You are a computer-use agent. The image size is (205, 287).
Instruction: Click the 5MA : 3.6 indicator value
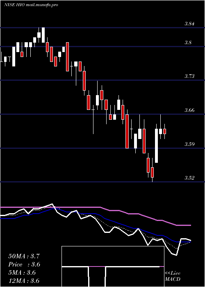point(22,273)
